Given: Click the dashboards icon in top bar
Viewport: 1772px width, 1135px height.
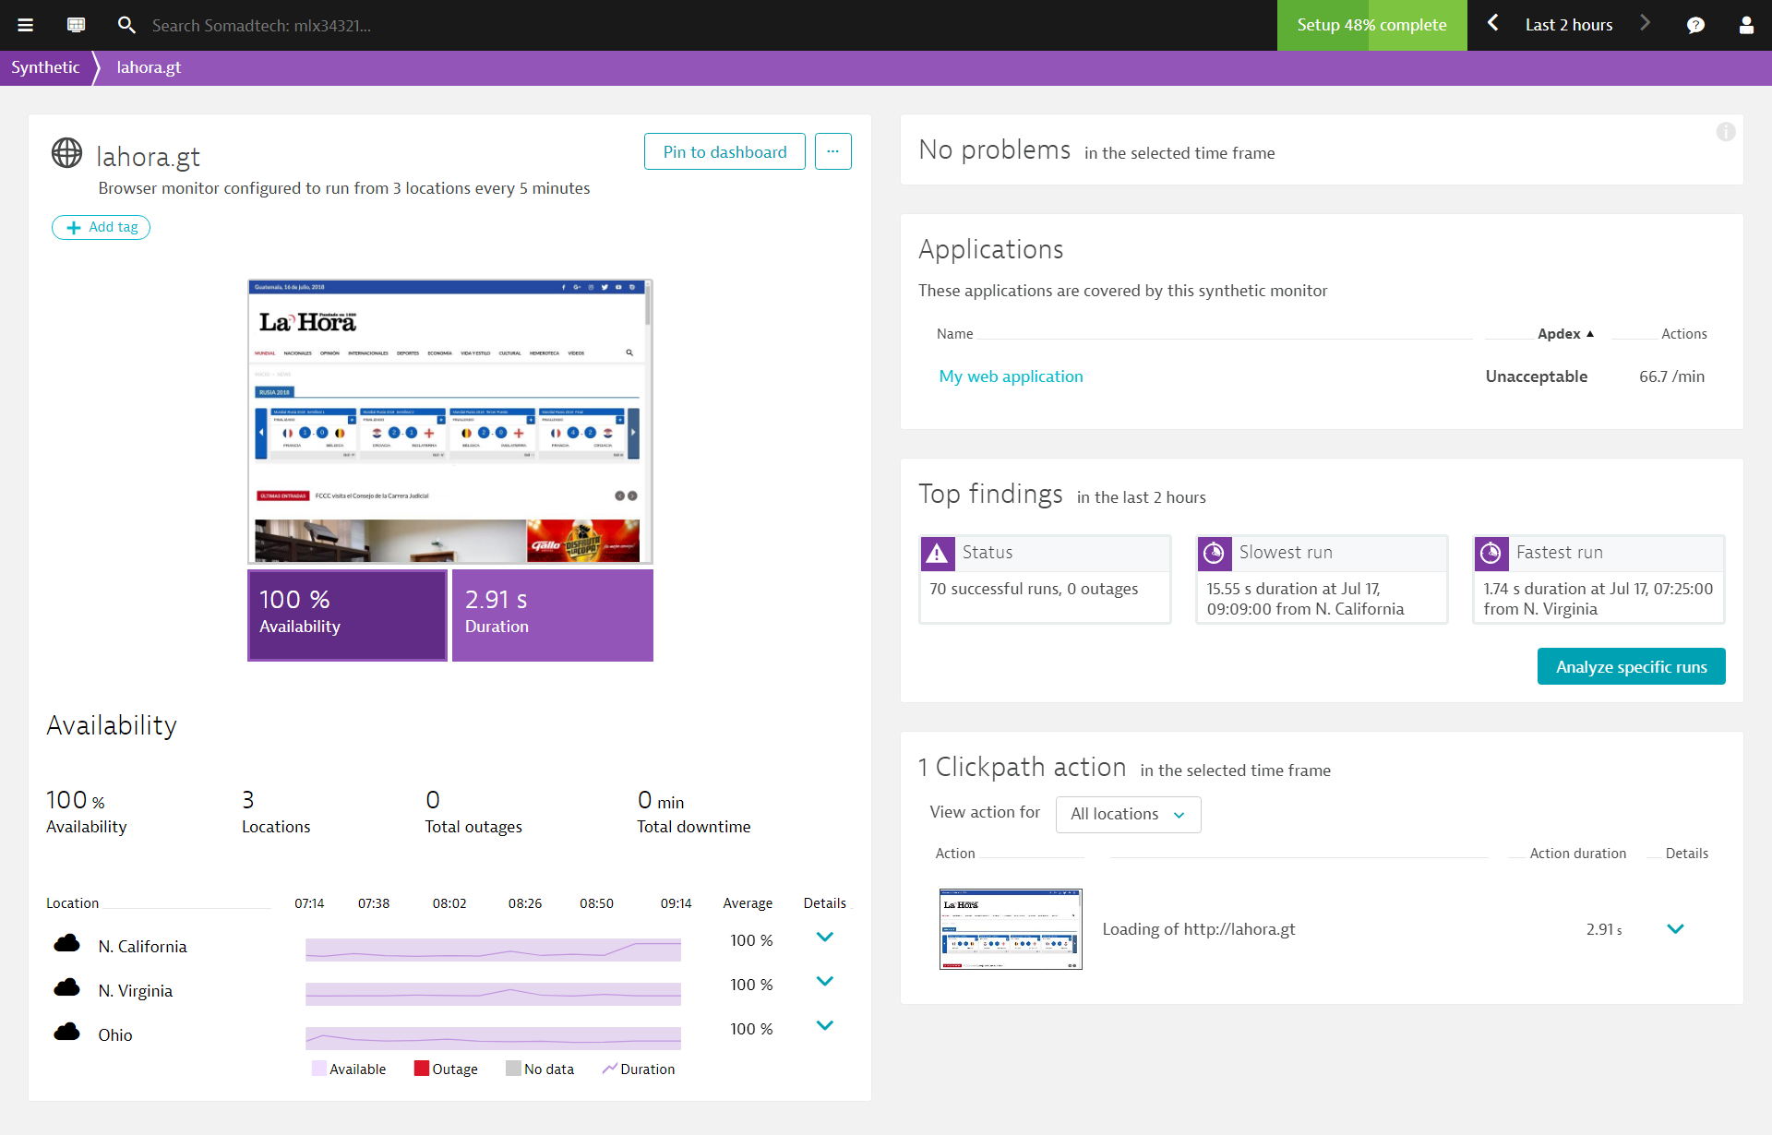Looking at the screenshot, I should (77, 25).
